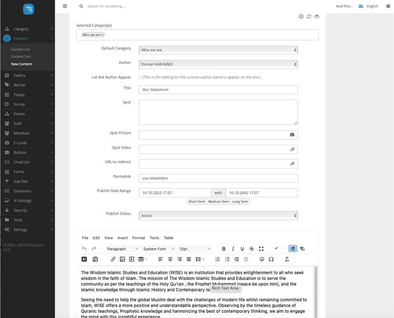394x318 pixels.
Task: Insert a special character using the omega icon
Action: [271, 259]
